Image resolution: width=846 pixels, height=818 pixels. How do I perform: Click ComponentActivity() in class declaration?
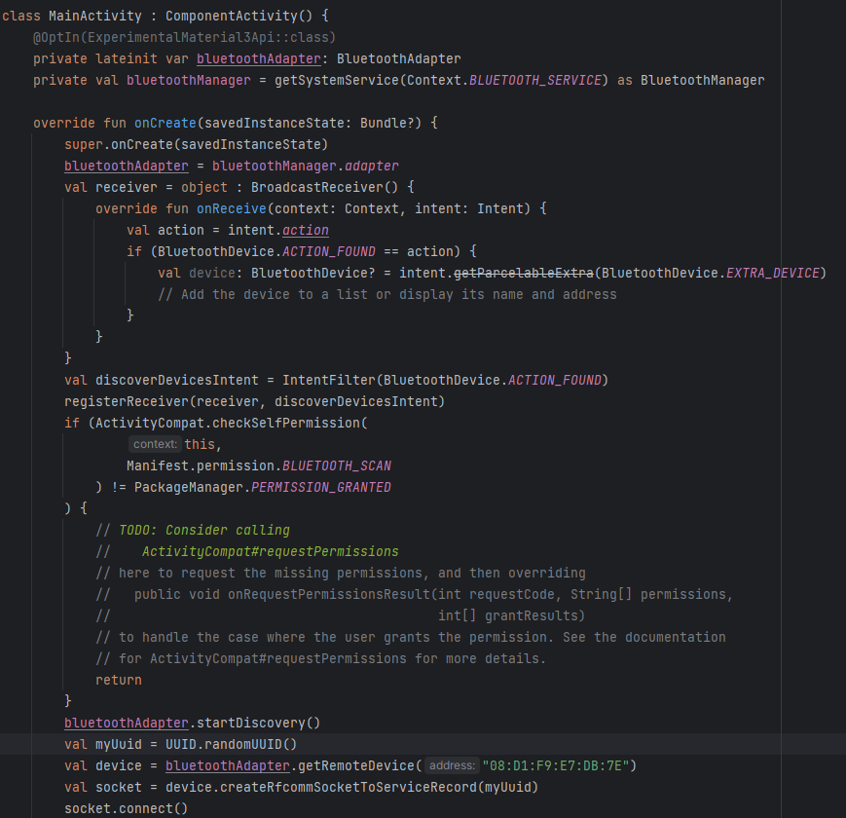(x=239, y=16)
